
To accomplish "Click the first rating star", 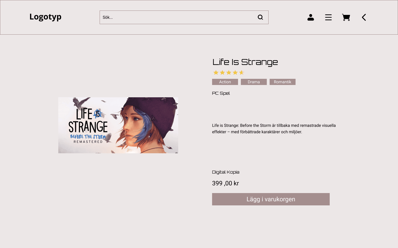I will 216,73.
